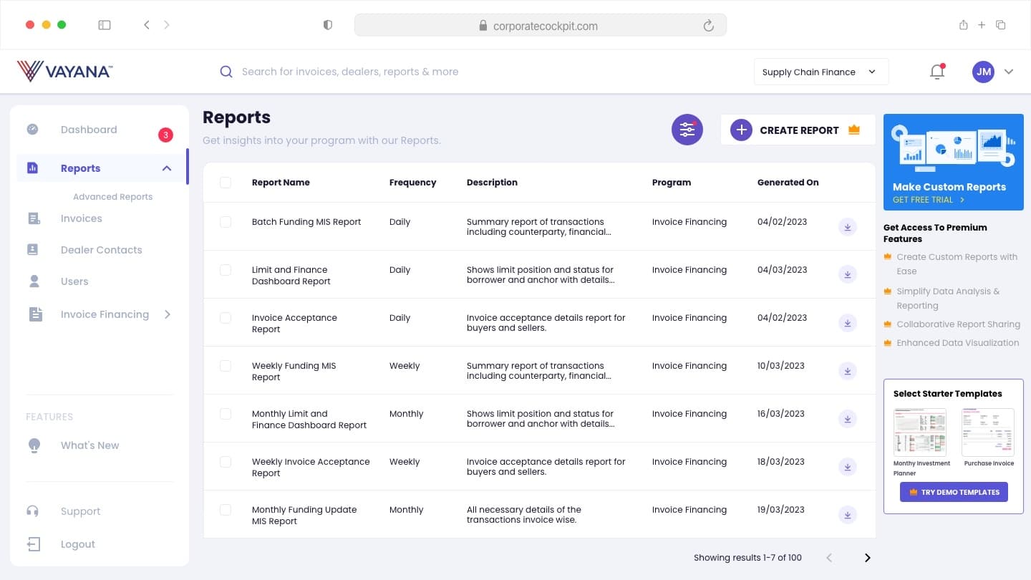
Task: Click the corporatecockpit.com address bar
Action: pos(541,26)
